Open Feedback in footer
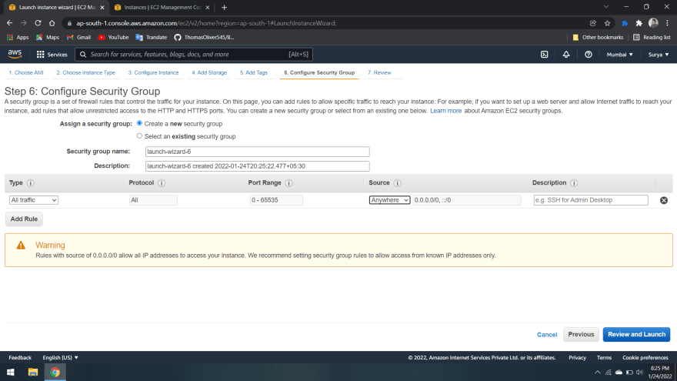 (x=20, y=357)
